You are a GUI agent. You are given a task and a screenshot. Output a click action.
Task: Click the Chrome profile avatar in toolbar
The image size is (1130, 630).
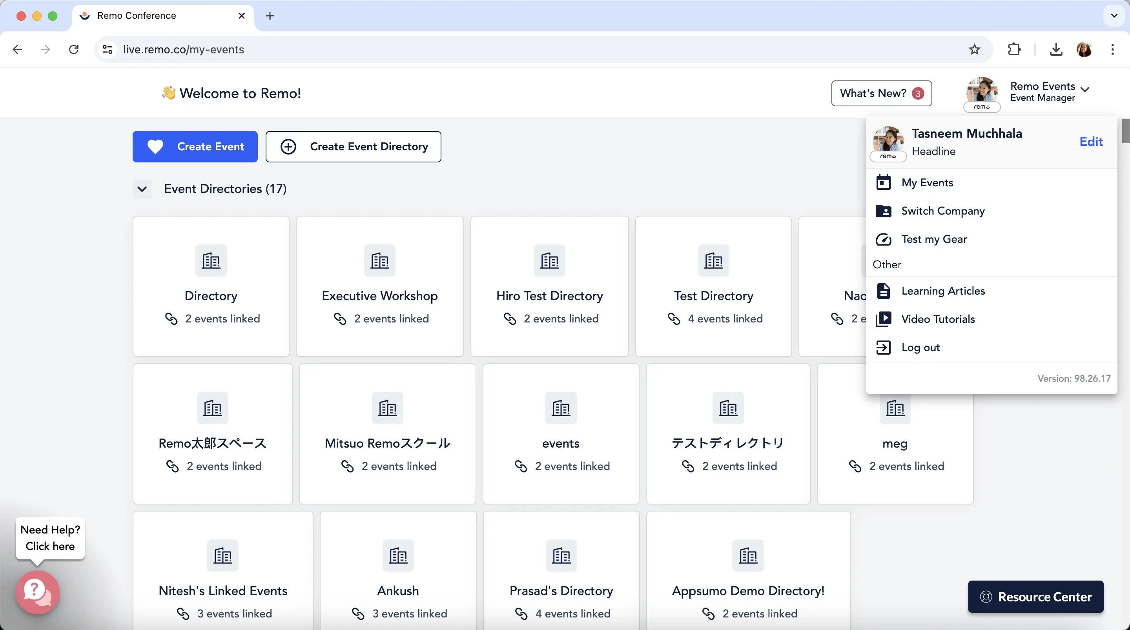1084,49
